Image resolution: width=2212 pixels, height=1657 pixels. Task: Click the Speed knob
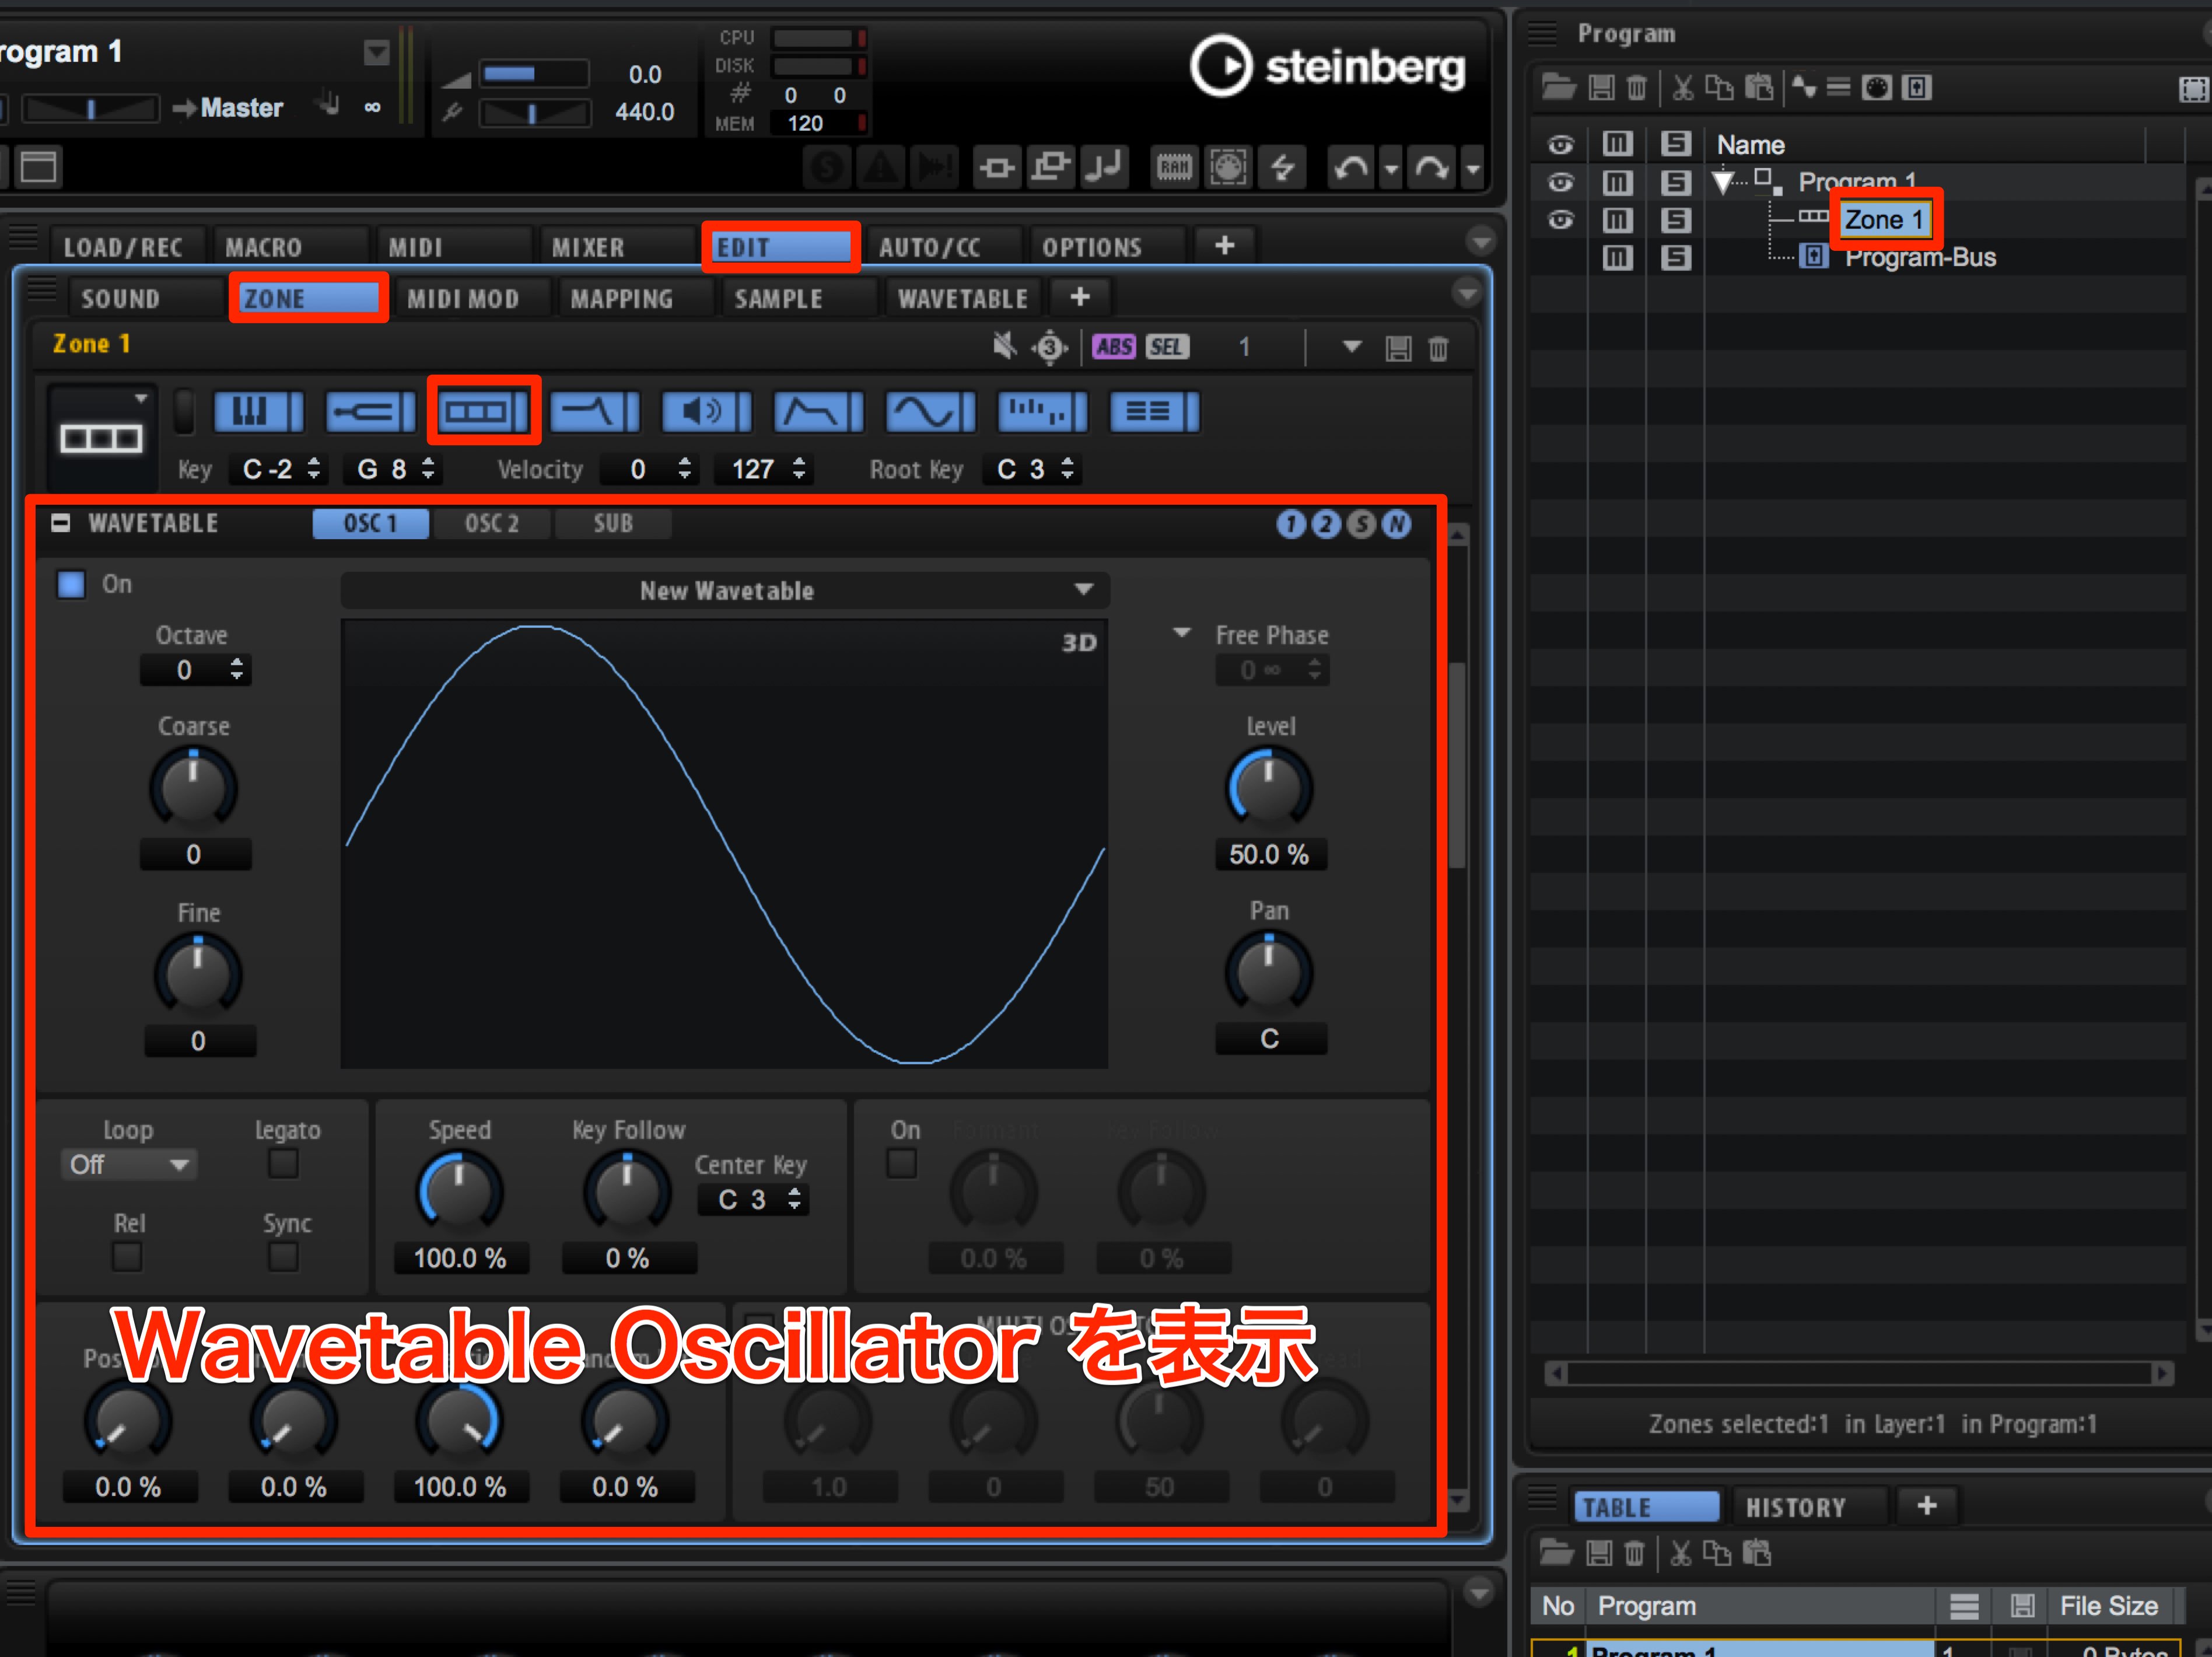coord(459,1192)
